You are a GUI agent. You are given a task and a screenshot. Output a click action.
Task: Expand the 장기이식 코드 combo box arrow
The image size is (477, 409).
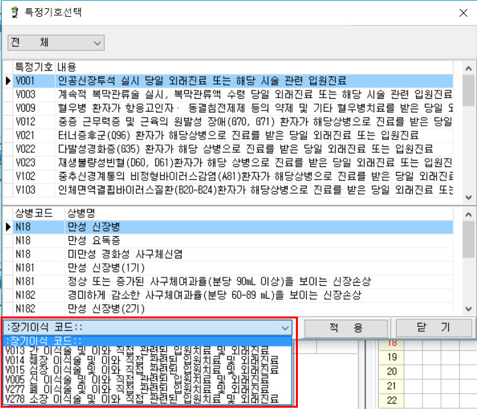(x=285, y=327)
